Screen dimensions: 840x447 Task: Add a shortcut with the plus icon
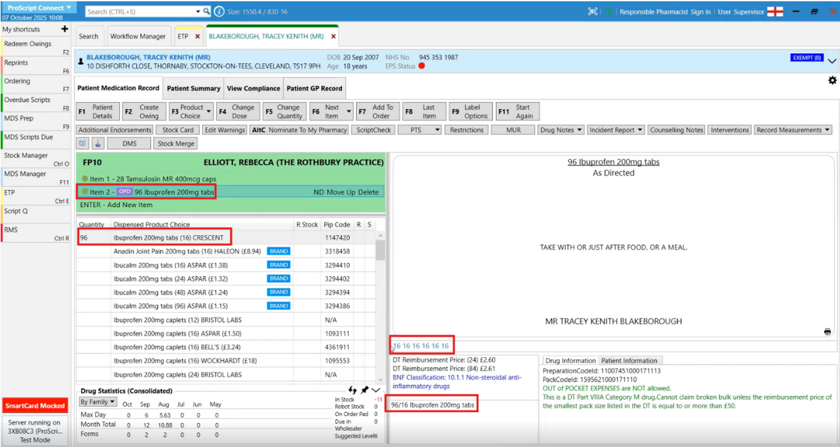(x=64, y=30)
